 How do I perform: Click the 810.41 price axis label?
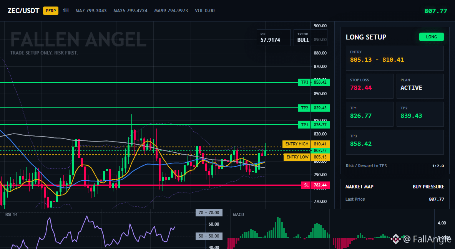click(x=320, y=144)
